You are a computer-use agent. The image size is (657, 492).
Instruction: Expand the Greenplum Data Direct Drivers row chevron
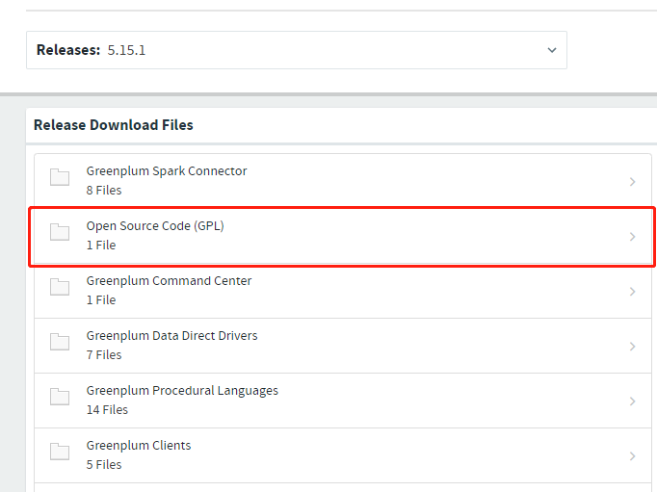632,347
